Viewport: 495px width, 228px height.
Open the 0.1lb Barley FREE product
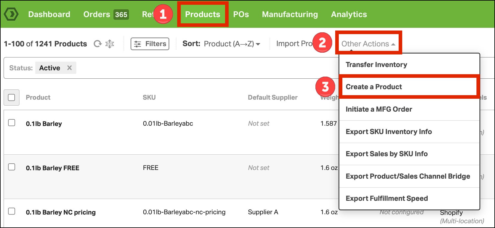point(53,168)
